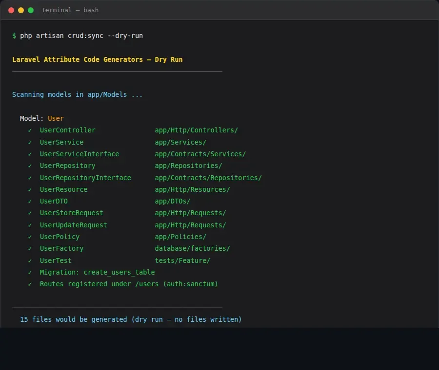Click the "UserTest" entry

tap(56, 260)
